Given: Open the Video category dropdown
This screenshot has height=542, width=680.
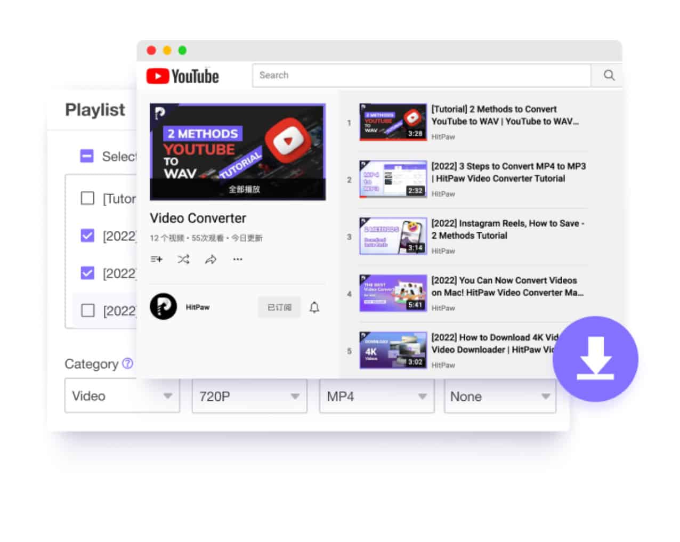Looking at the screenshot, I should click(x=122, y=396).
